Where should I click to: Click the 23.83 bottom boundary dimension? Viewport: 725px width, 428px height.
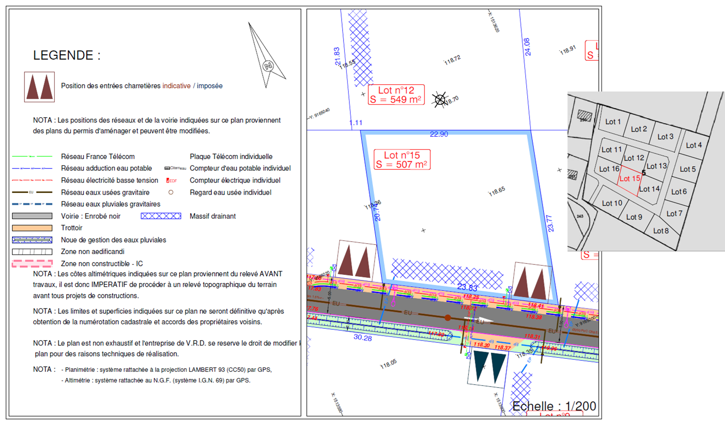[x=467, y=288]
